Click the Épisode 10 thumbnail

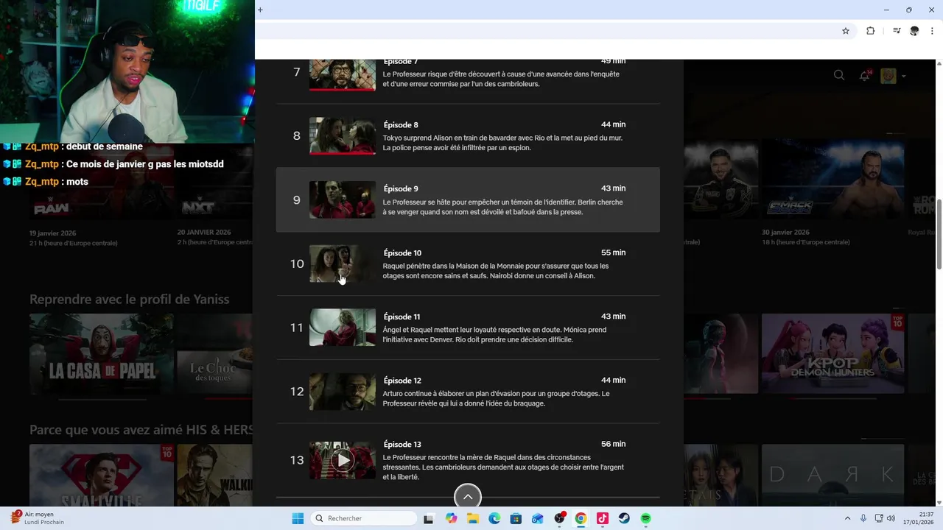click(x=343, y=264)
